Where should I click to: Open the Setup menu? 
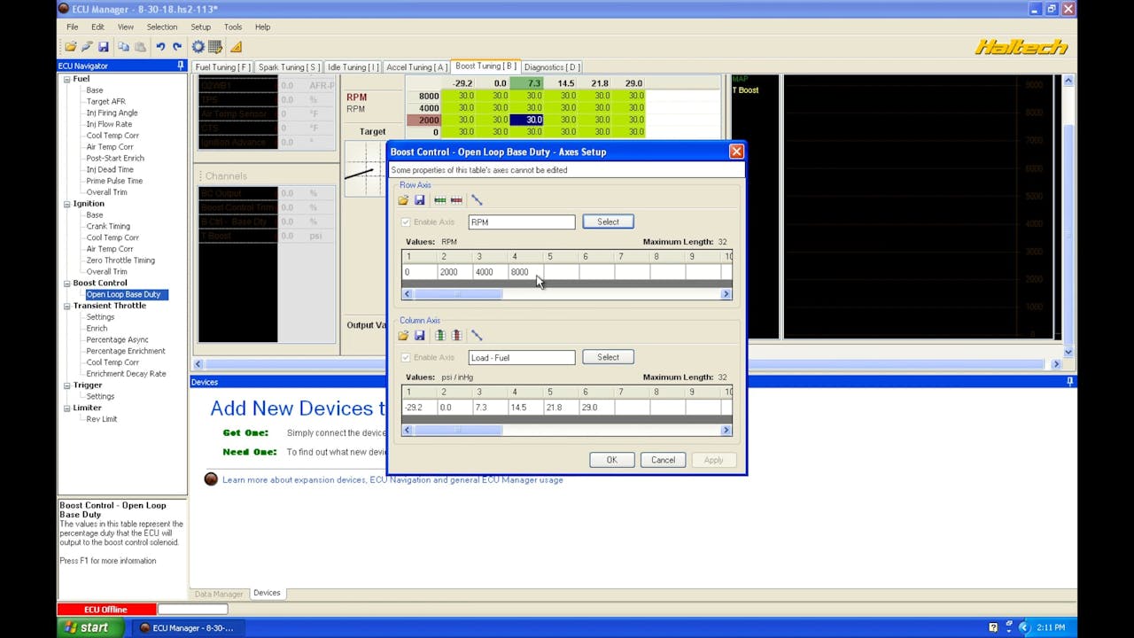200,27
